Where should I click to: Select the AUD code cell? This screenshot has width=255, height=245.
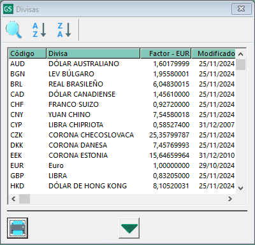[18, 64]
